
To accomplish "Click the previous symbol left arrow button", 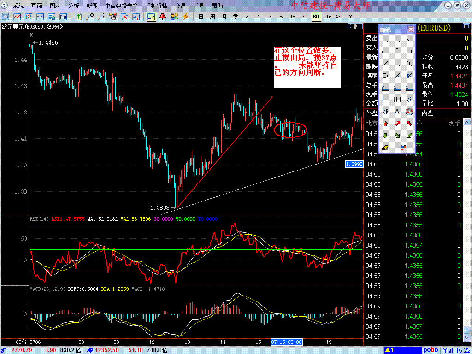I will tap(351, 26).
